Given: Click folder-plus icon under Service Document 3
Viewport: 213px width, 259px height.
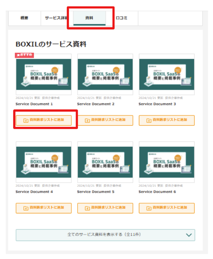Looking at the screenshot, I should (149, 121).
